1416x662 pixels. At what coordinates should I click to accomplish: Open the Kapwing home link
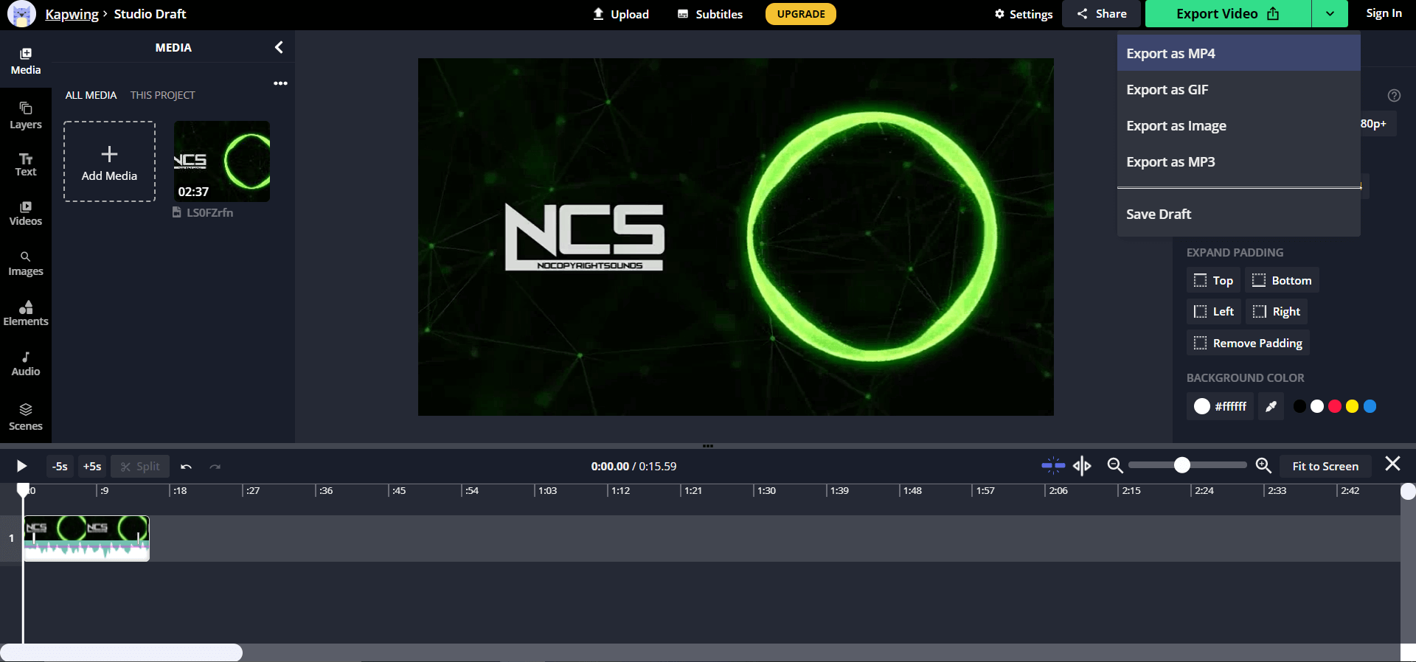pyautogui.click(x=72, y=14)
